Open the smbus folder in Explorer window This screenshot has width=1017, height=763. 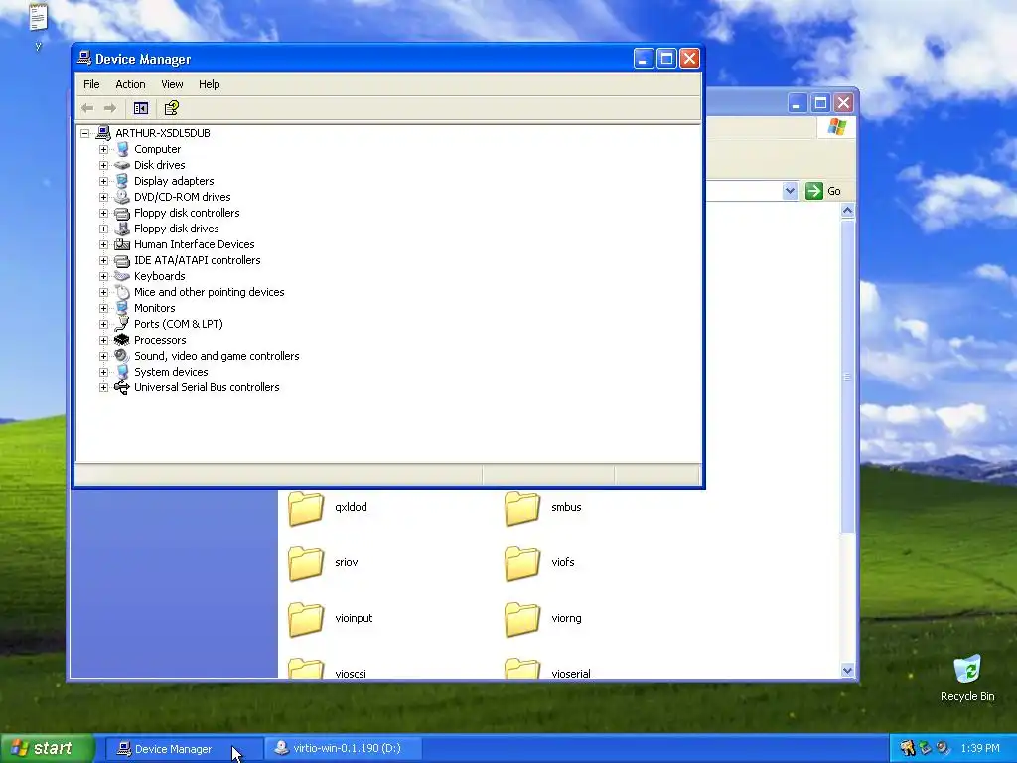[522, 508]
